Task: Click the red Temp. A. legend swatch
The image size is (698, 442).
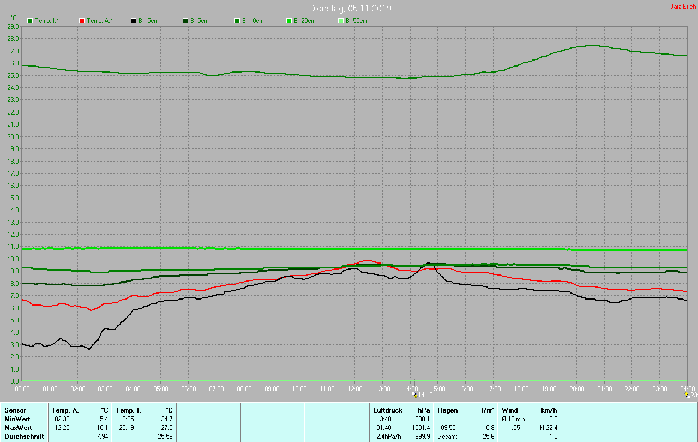Action: pyautogui.click(x=82, y=21)
